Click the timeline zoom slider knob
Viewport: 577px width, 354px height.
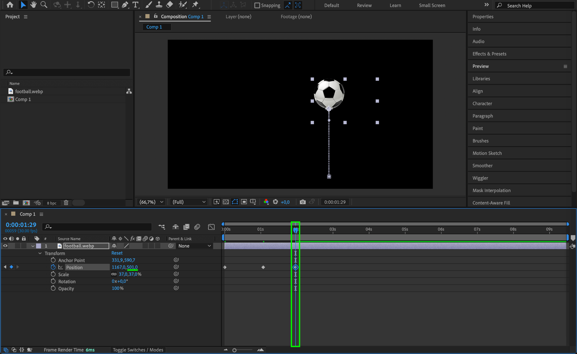click(234, 350)
